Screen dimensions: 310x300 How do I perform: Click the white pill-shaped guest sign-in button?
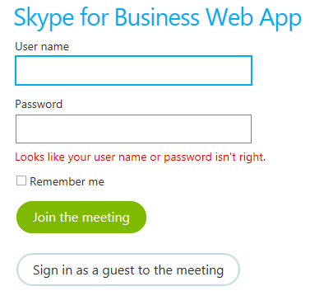pos(128,270)
